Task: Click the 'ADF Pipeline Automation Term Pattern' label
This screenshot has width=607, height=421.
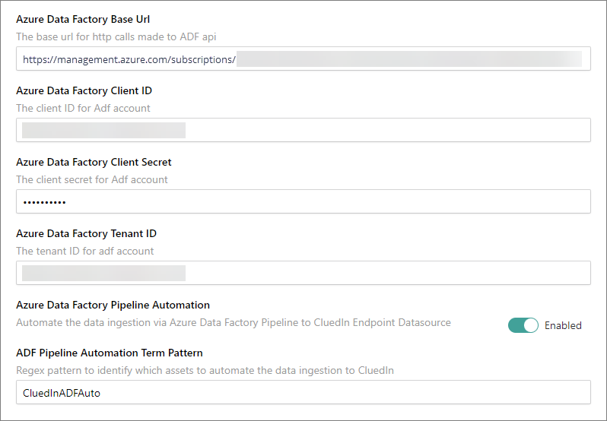Action: 110,353
